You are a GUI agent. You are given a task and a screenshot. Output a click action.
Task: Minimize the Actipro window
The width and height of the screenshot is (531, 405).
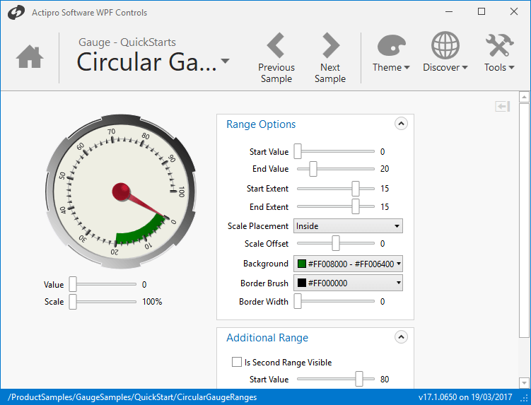[x=449, y=11]
